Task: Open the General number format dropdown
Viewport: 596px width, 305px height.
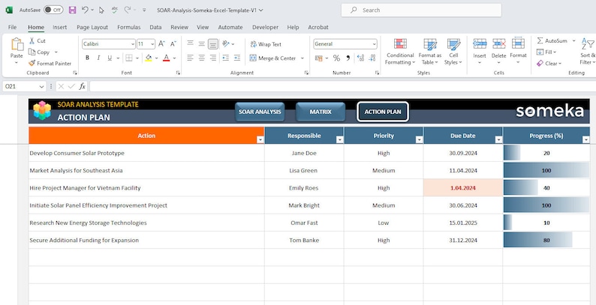Action: [374, 44]
